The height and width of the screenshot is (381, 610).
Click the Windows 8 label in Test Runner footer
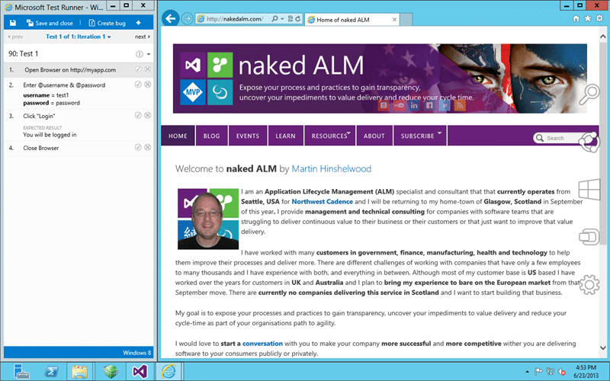(x=137, y=353)
